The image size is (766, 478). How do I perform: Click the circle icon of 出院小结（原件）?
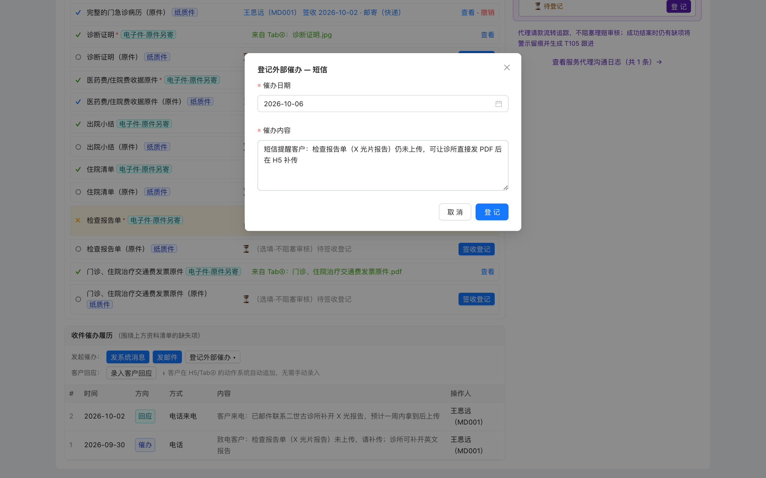pyautogui.click(x=78, y=147)
